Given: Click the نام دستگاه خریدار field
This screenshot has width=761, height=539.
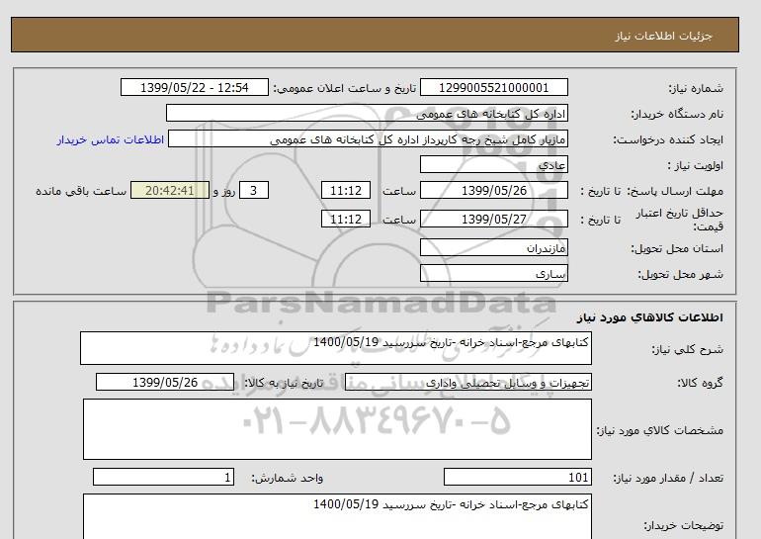Looking at the screenshot, I should pos(367,113).
